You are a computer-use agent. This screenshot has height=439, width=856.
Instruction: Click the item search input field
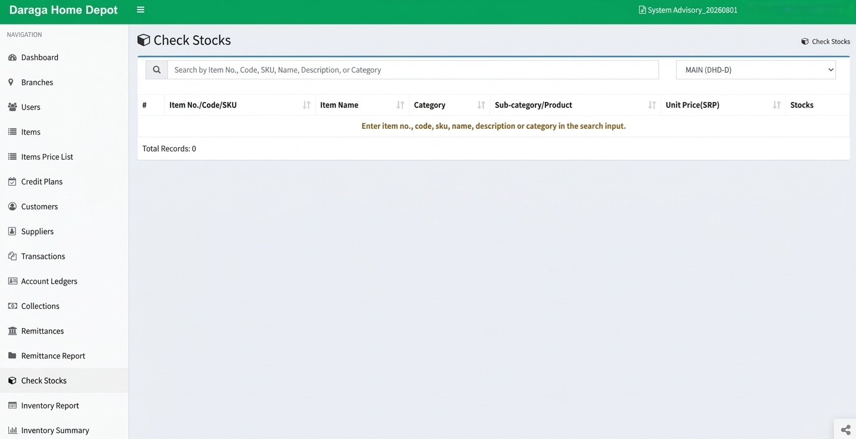pos(413,70)
